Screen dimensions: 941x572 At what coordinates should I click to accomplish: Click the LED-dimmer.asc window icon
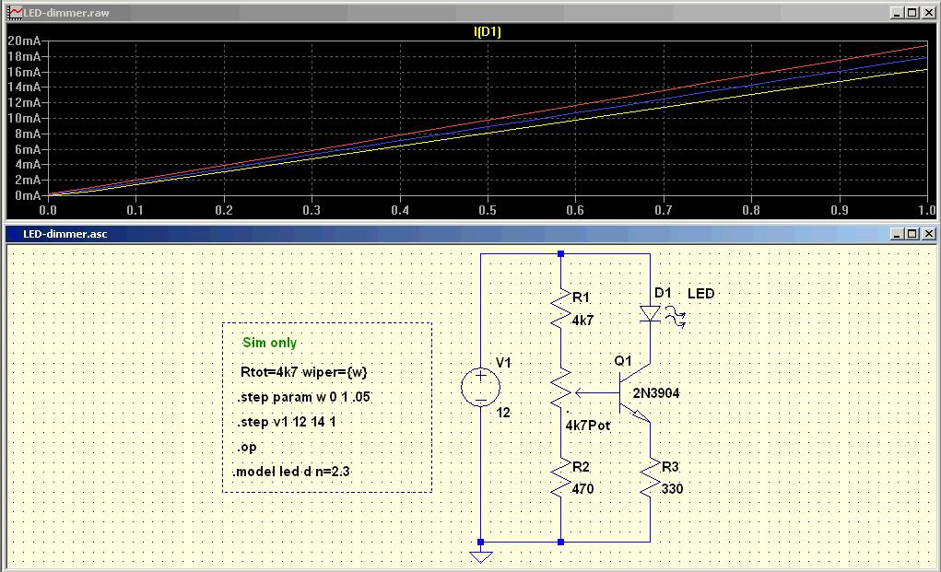click(15, 234)
